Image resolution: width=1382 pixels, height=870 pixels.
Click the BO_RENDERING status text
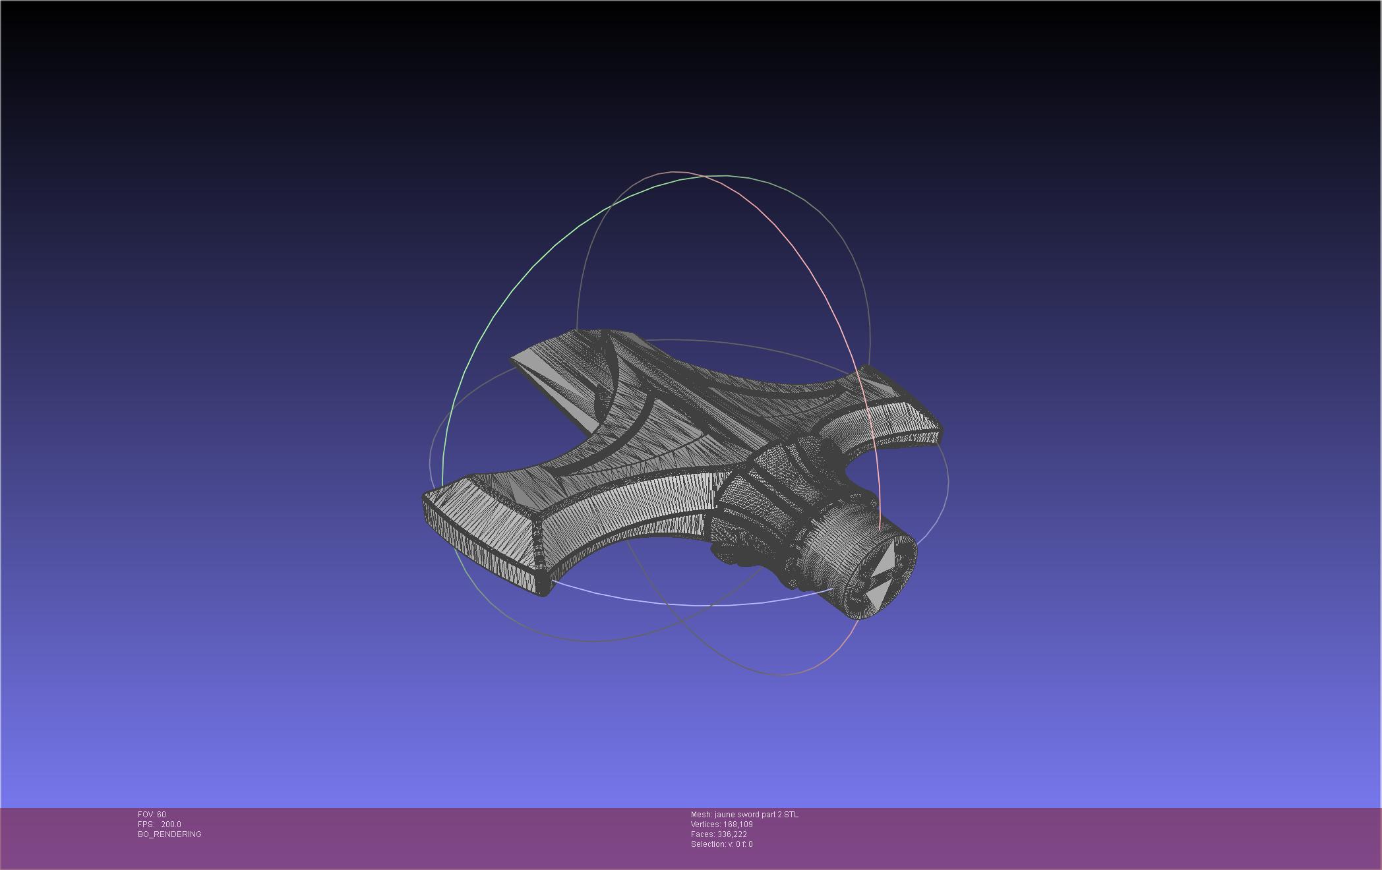(x=169, y=834)
